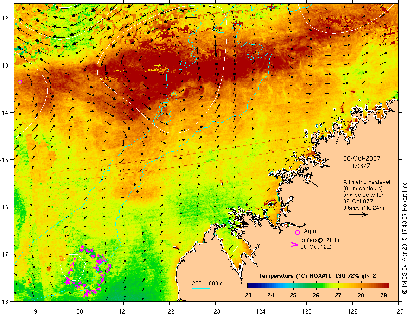408x315 pixels.
Task: Click the longitude axis label '120'
Action: tap(78, 311)
